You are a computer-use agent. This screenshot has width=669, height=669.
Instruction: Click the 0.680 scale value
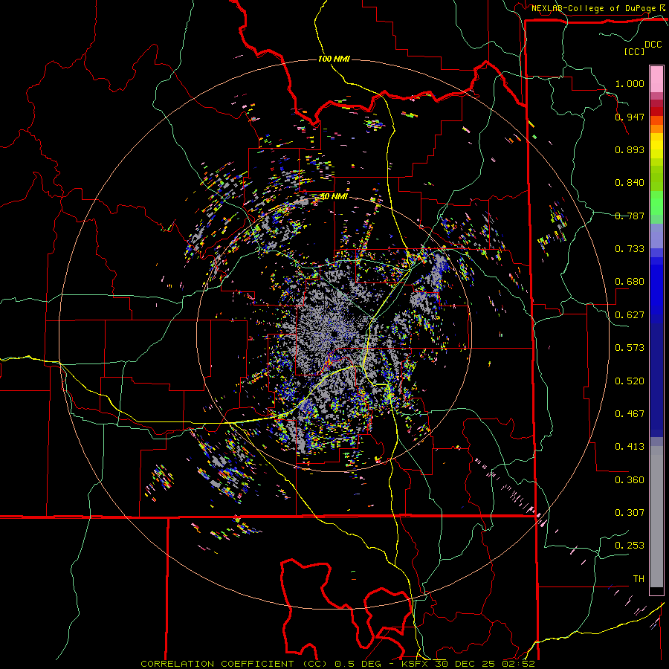(x=630, y=282)
